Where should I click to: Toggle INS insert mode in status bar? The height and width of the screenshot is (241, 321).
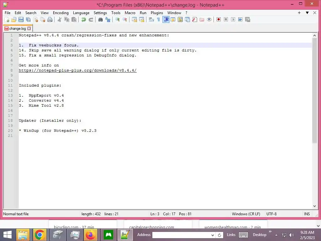click(x=307, y=214)
